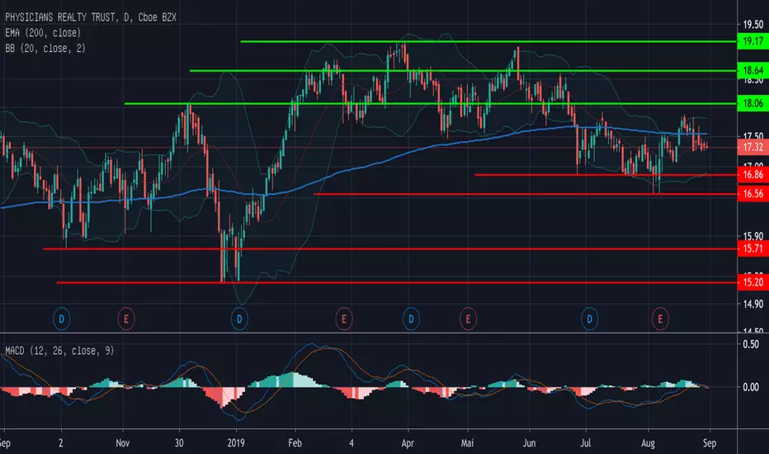Image resolution: width=769 pixels, height=454 pixels.
Task: Click the BB (20, close, 2) indicator label
Action: pyautogui.click(x=45, y=48)
